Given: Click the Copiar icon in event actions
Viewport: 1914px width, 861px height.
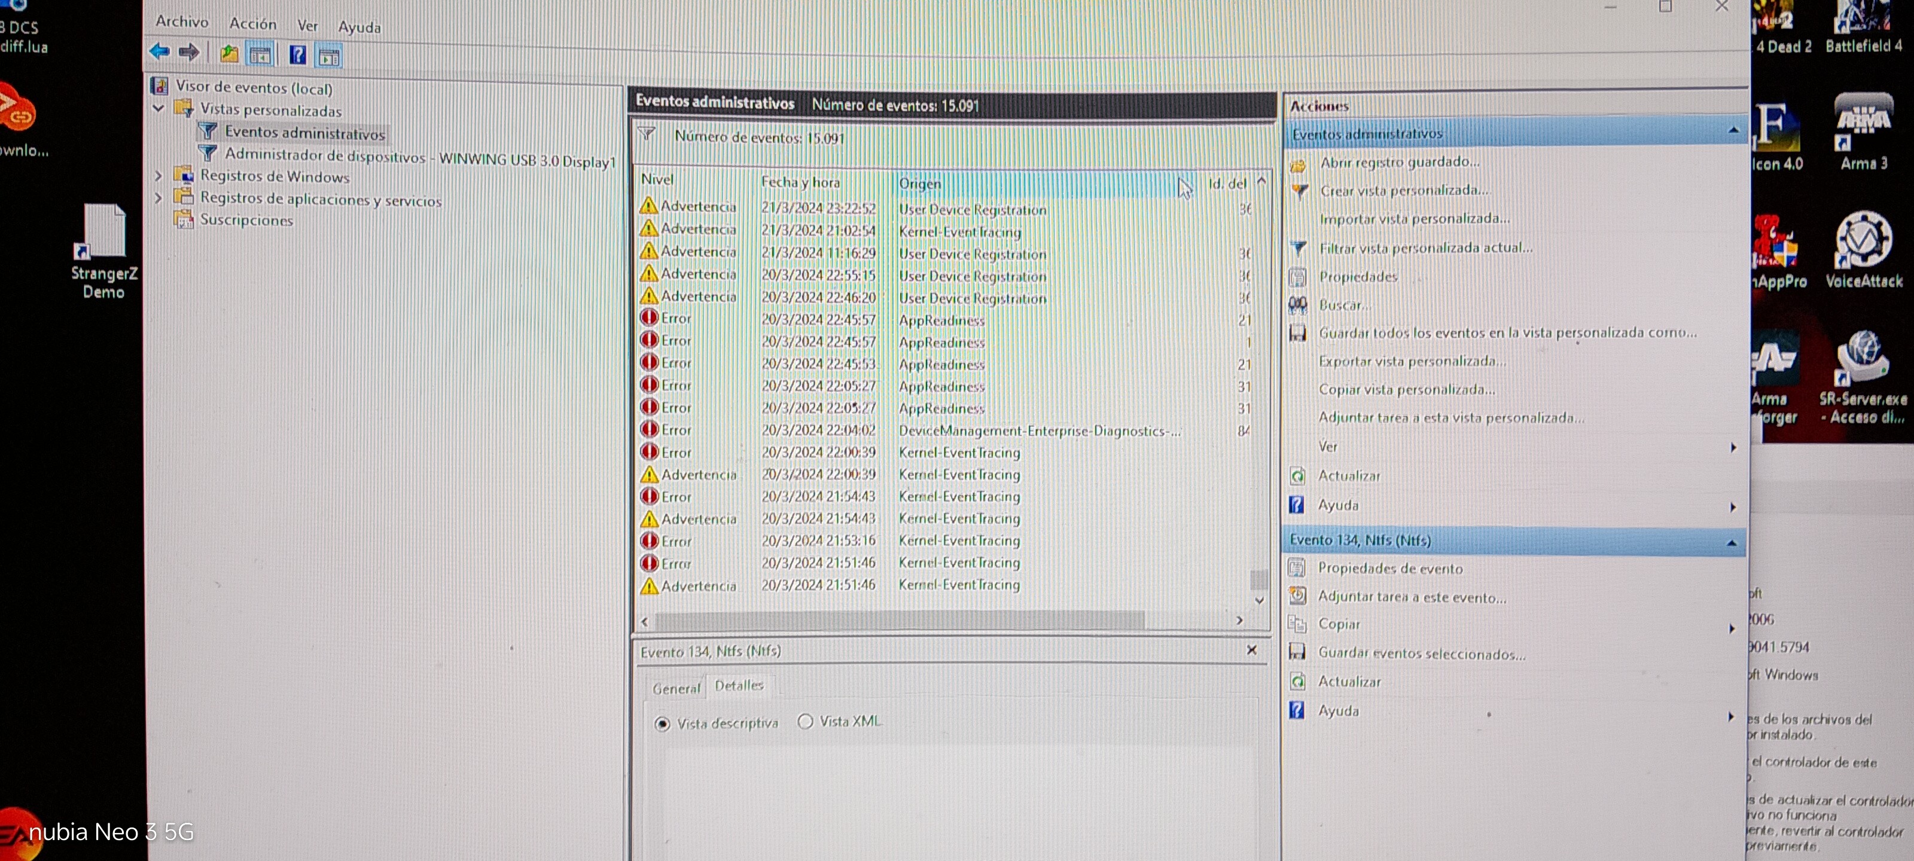Looking at the screenshot, I should 1297,624.
